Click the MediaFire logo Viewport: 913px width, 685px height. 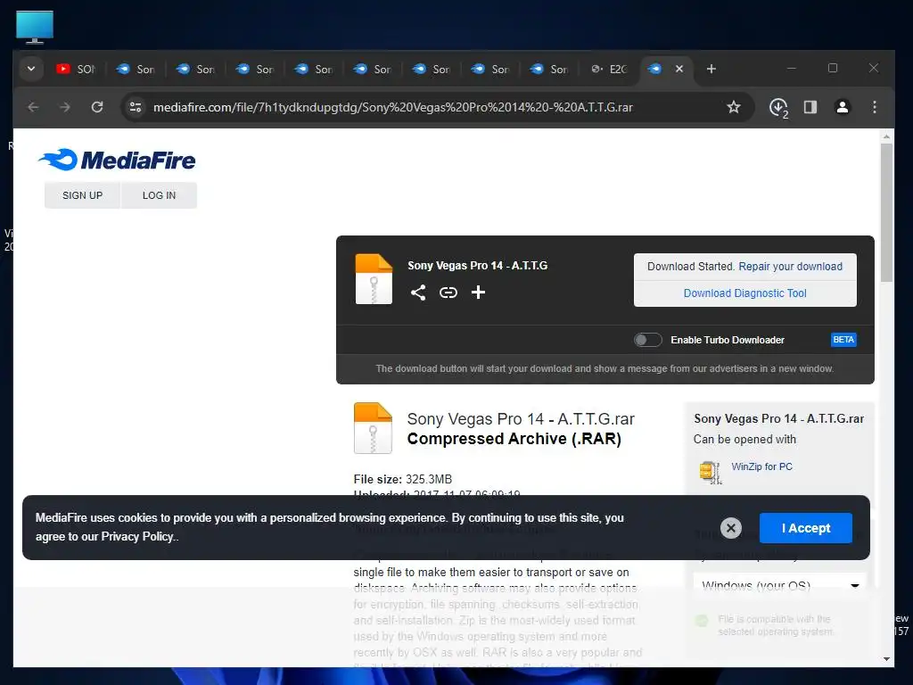[x=117, y=161]
